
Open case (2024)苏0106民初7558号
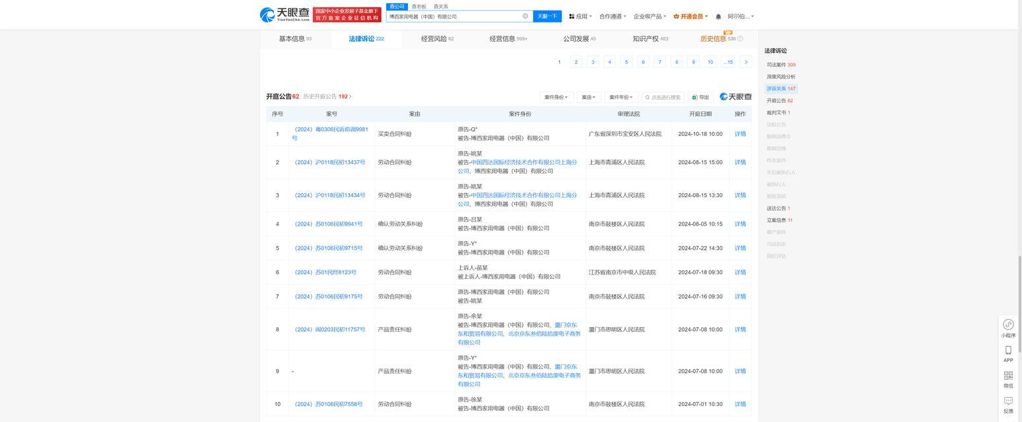point(329,404)
